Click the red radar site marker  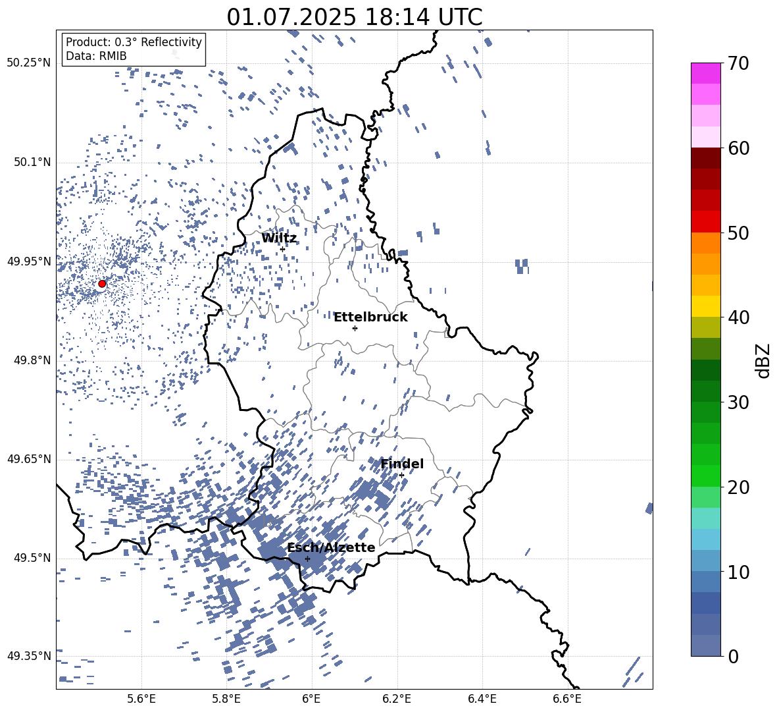(102, 284)
